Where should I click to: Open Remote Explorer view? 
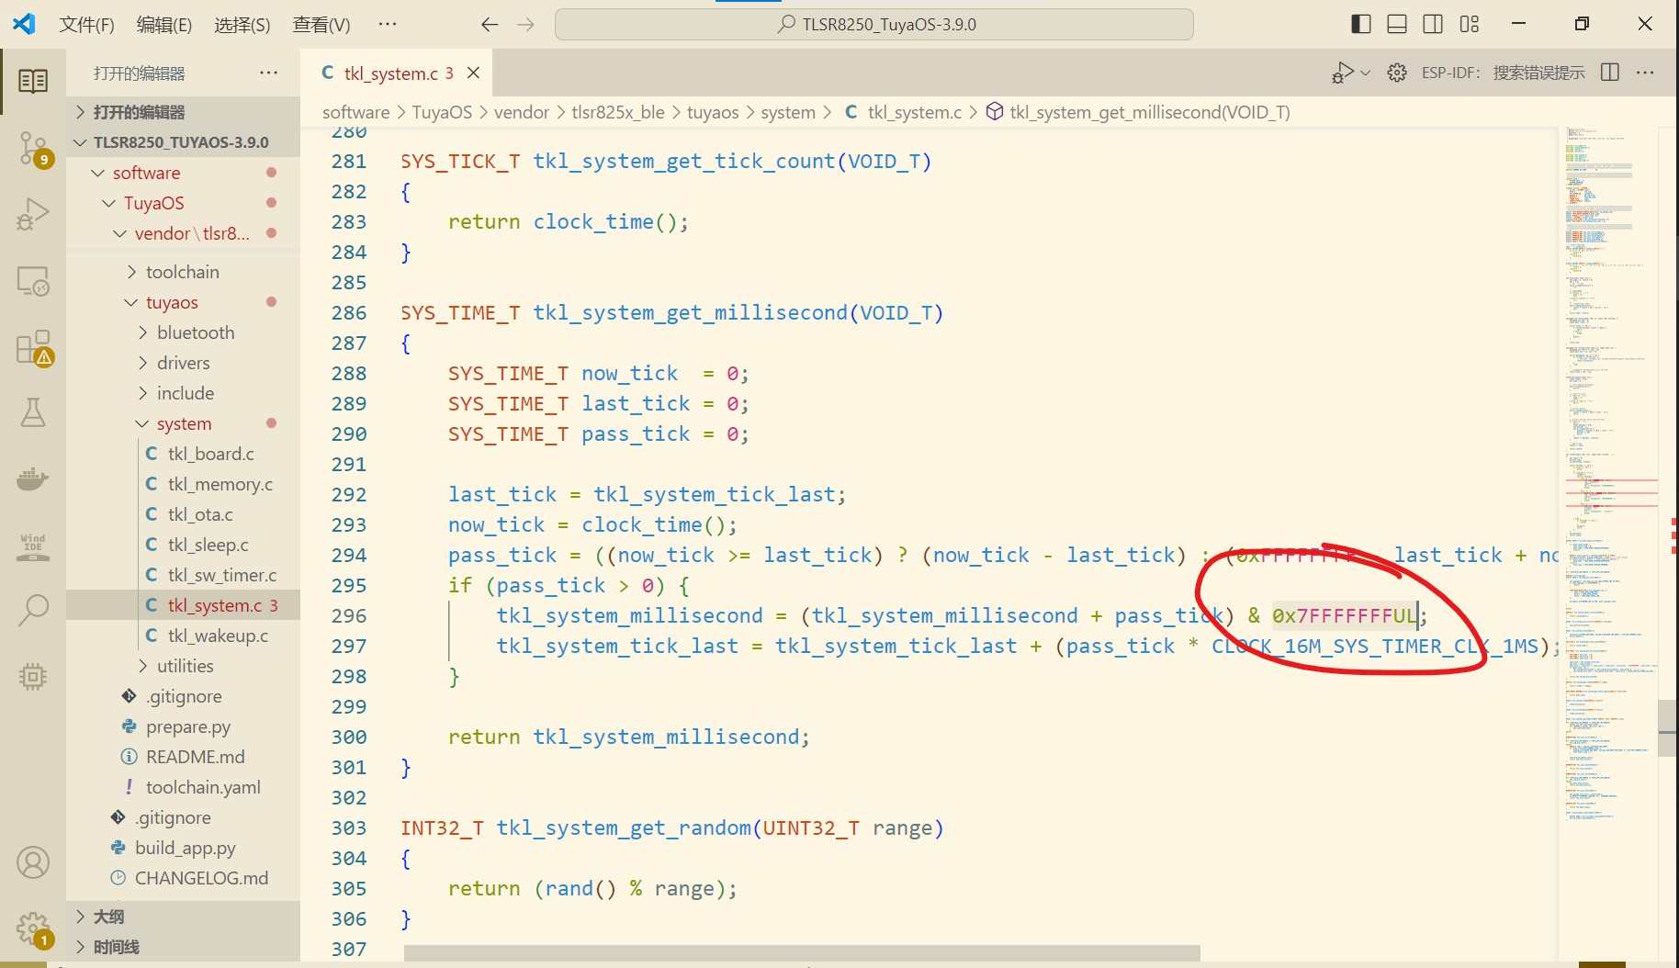click(x=33, y=280)
